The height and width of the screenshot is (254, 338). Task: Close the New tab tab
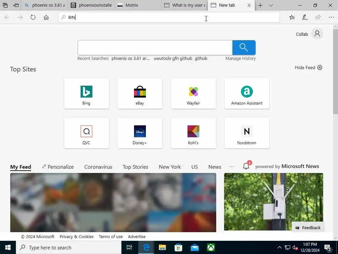pyautogui.click(x=249, y=5)
